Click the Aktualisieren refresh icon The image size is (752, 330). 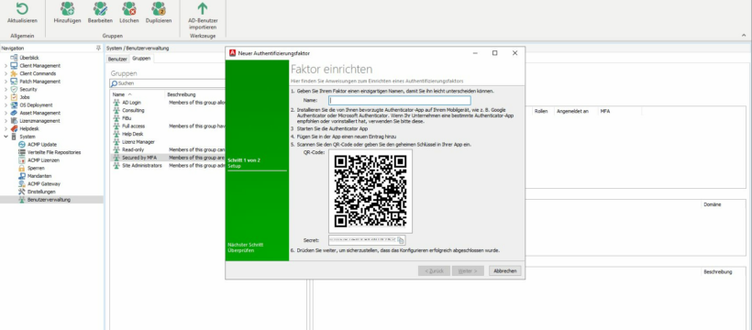[x=22, y=8]
